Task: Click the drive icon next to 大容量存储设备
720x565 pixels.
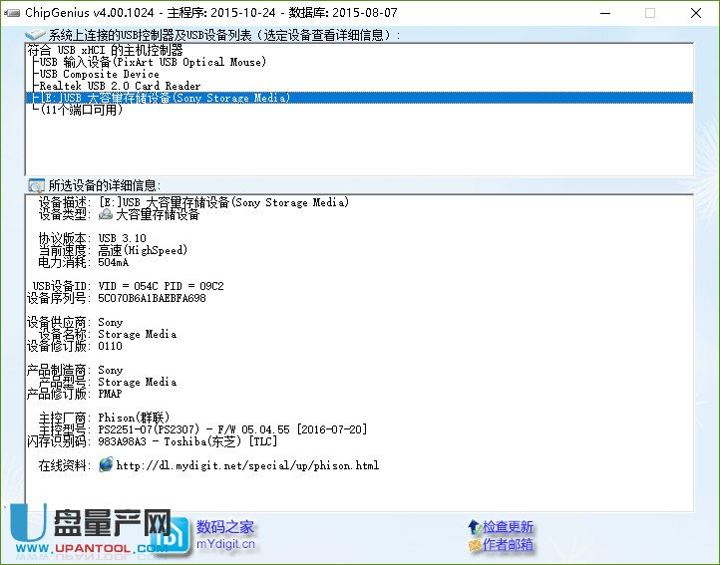Action: point(106,214)
